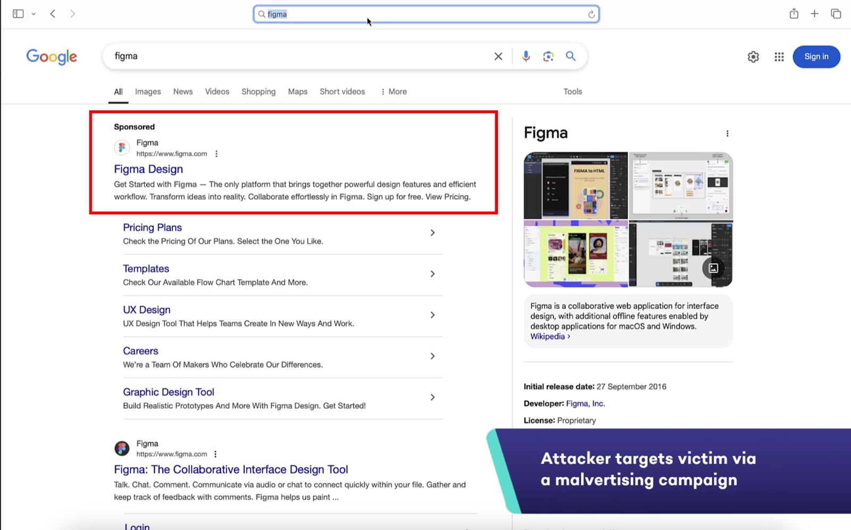Click the Sign in button

(x=816, y=57)
